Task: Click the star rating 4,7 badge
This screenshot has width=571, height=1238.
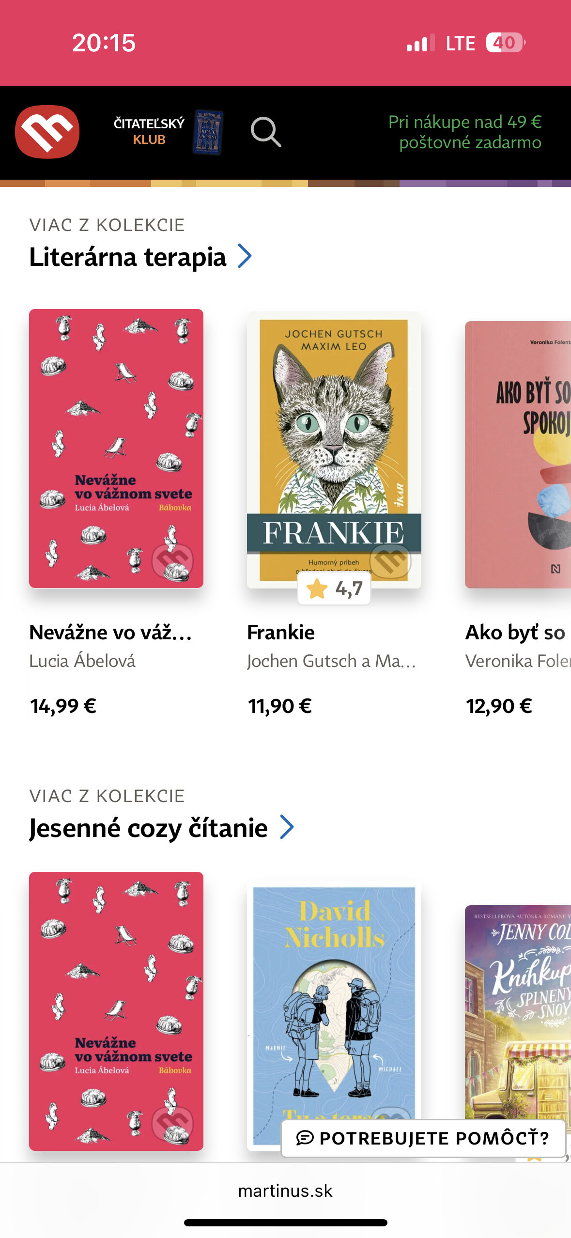Action: [334, 588]
